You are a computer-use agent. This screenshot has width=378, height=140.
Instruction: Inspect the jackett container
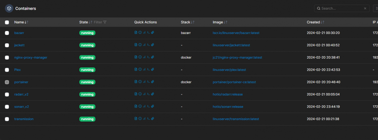tap(140, 45)
